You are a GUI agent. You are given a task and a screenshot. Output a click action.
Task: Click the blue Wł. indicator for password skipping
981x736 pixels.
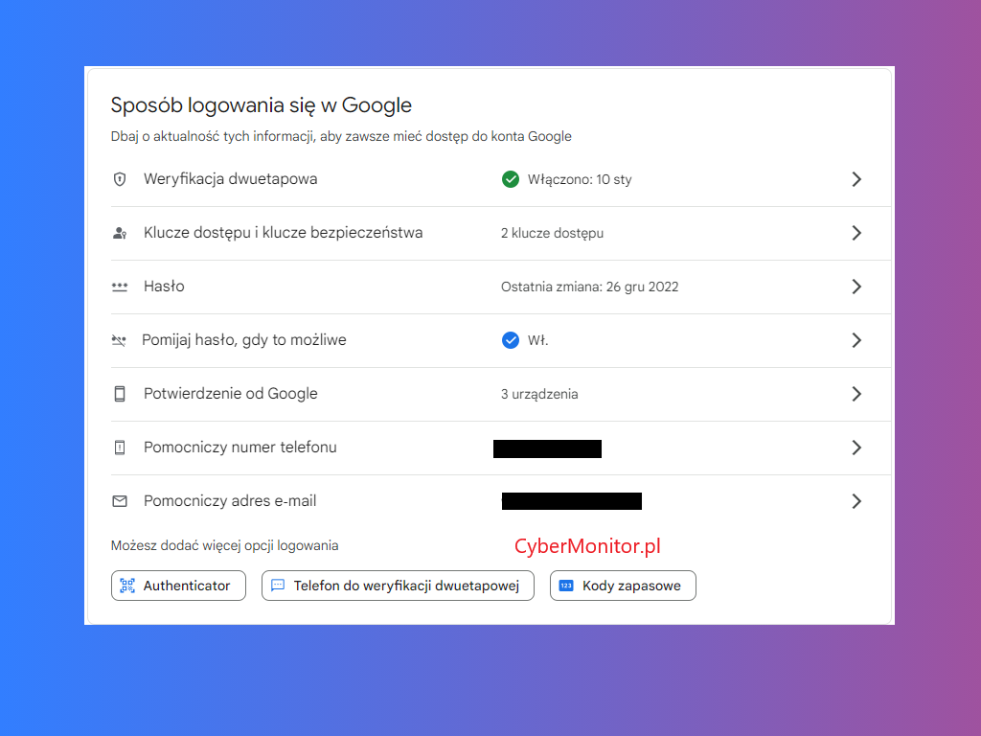coord(511,340)
